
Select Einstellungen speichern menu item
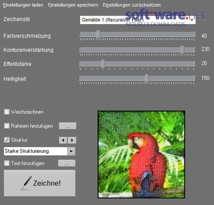(73, 5)
